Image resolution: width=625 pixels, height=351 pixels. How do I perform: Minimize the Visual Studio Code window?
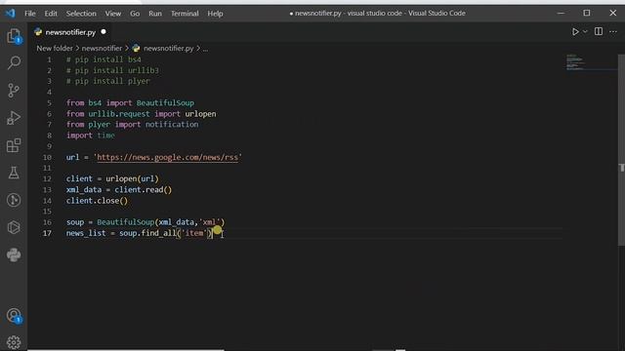561,13
